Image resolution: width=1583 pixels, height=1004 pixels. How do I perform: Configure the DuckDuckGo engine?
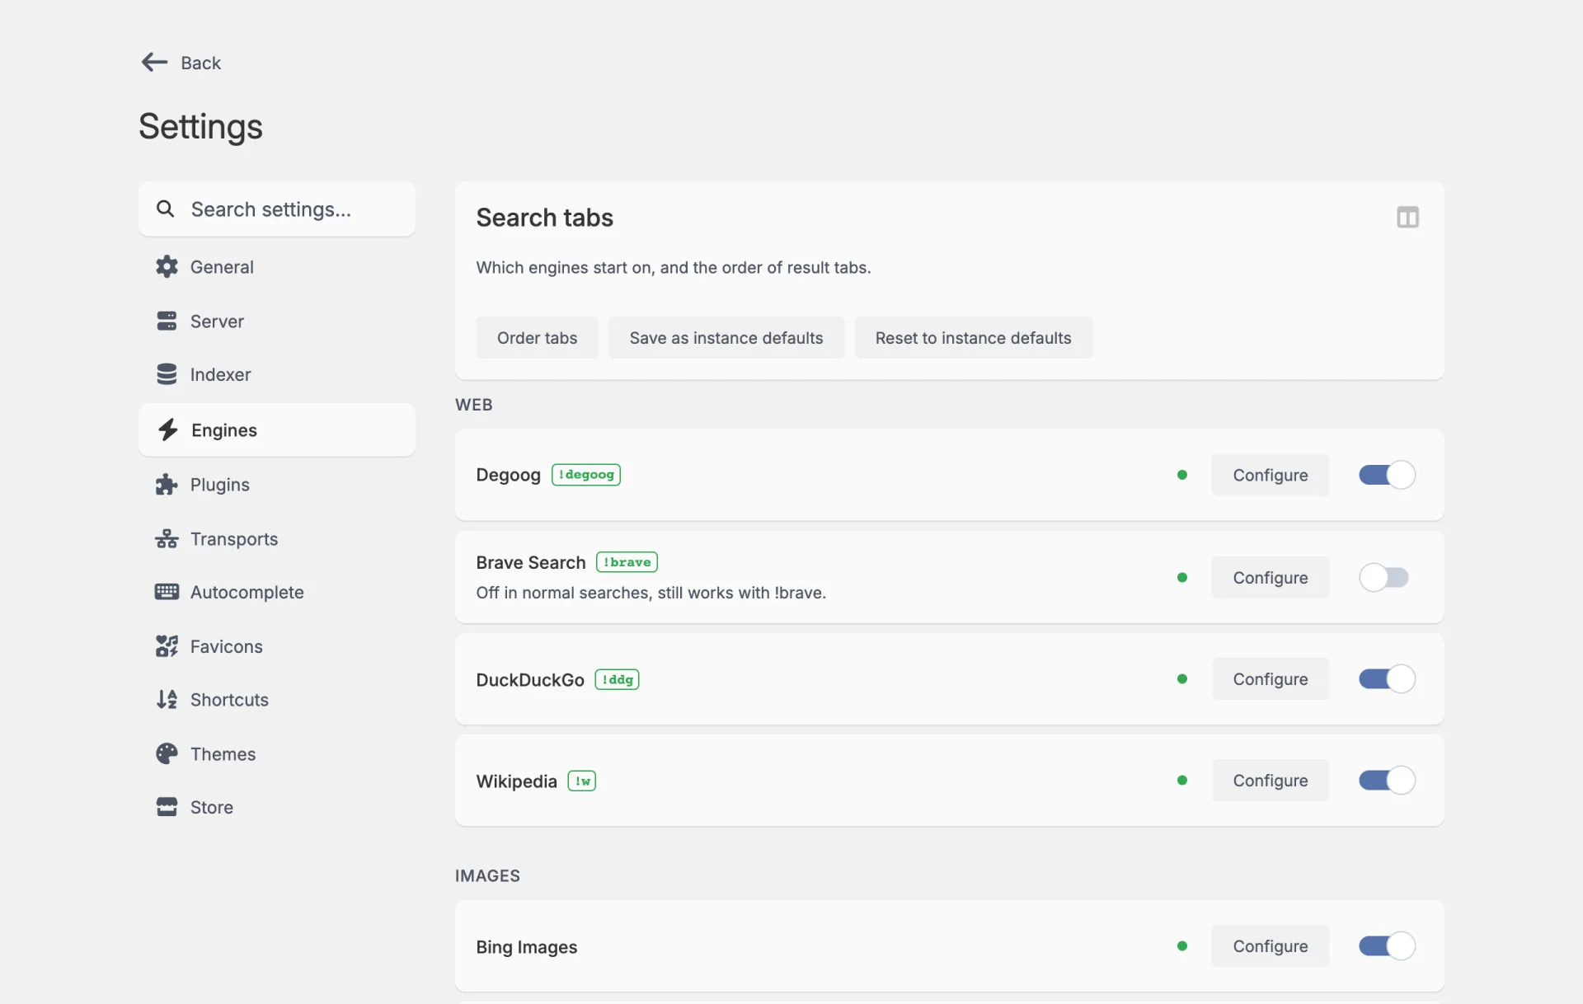(x=1270, y=679)
